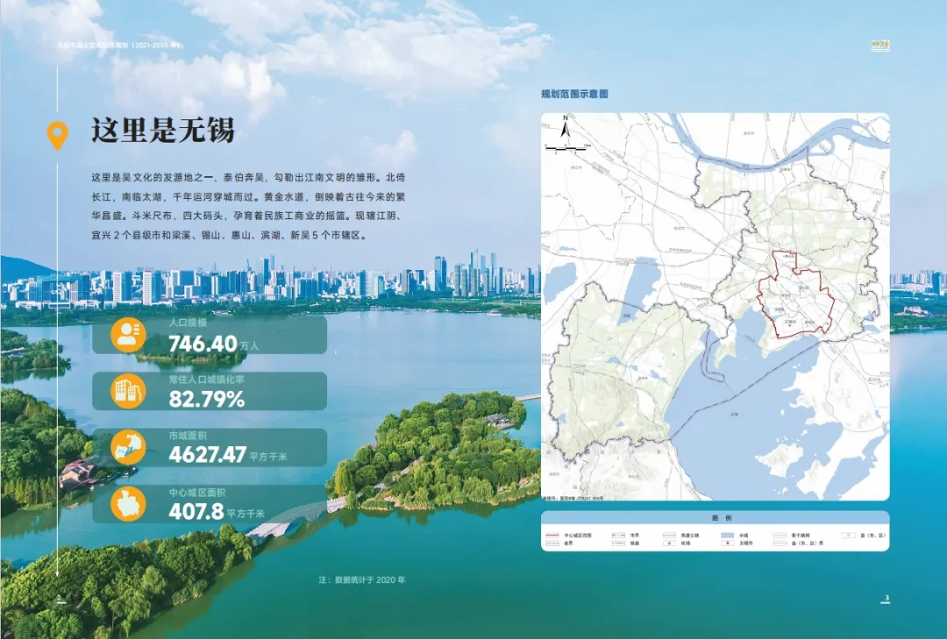Click the blue 水域 legend swatch
947x639 pixels.
(x=727, y=535)
